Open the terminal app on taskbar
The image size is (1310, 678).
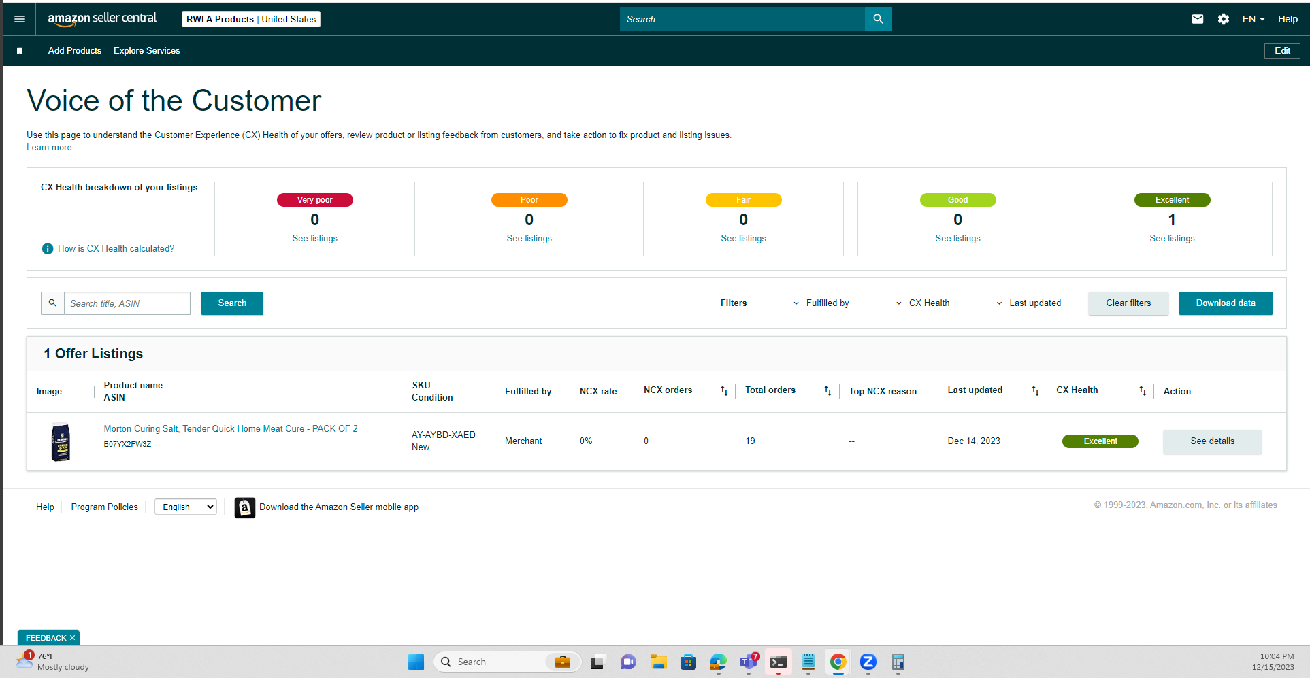pos(779,662)
